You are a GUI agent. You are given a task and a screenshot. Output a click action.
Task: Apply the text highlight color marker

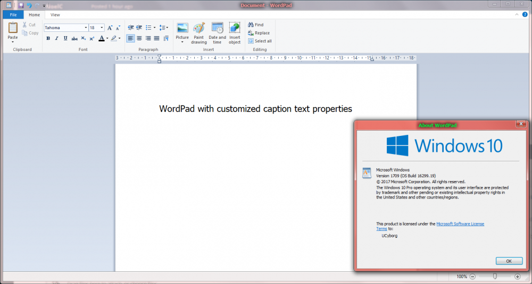[x=114, y=38]
